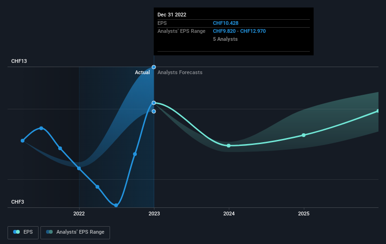Click the CHF10.428 EPS value in tooltip
The height and width of the screenshot is (244, 386).
226,23
